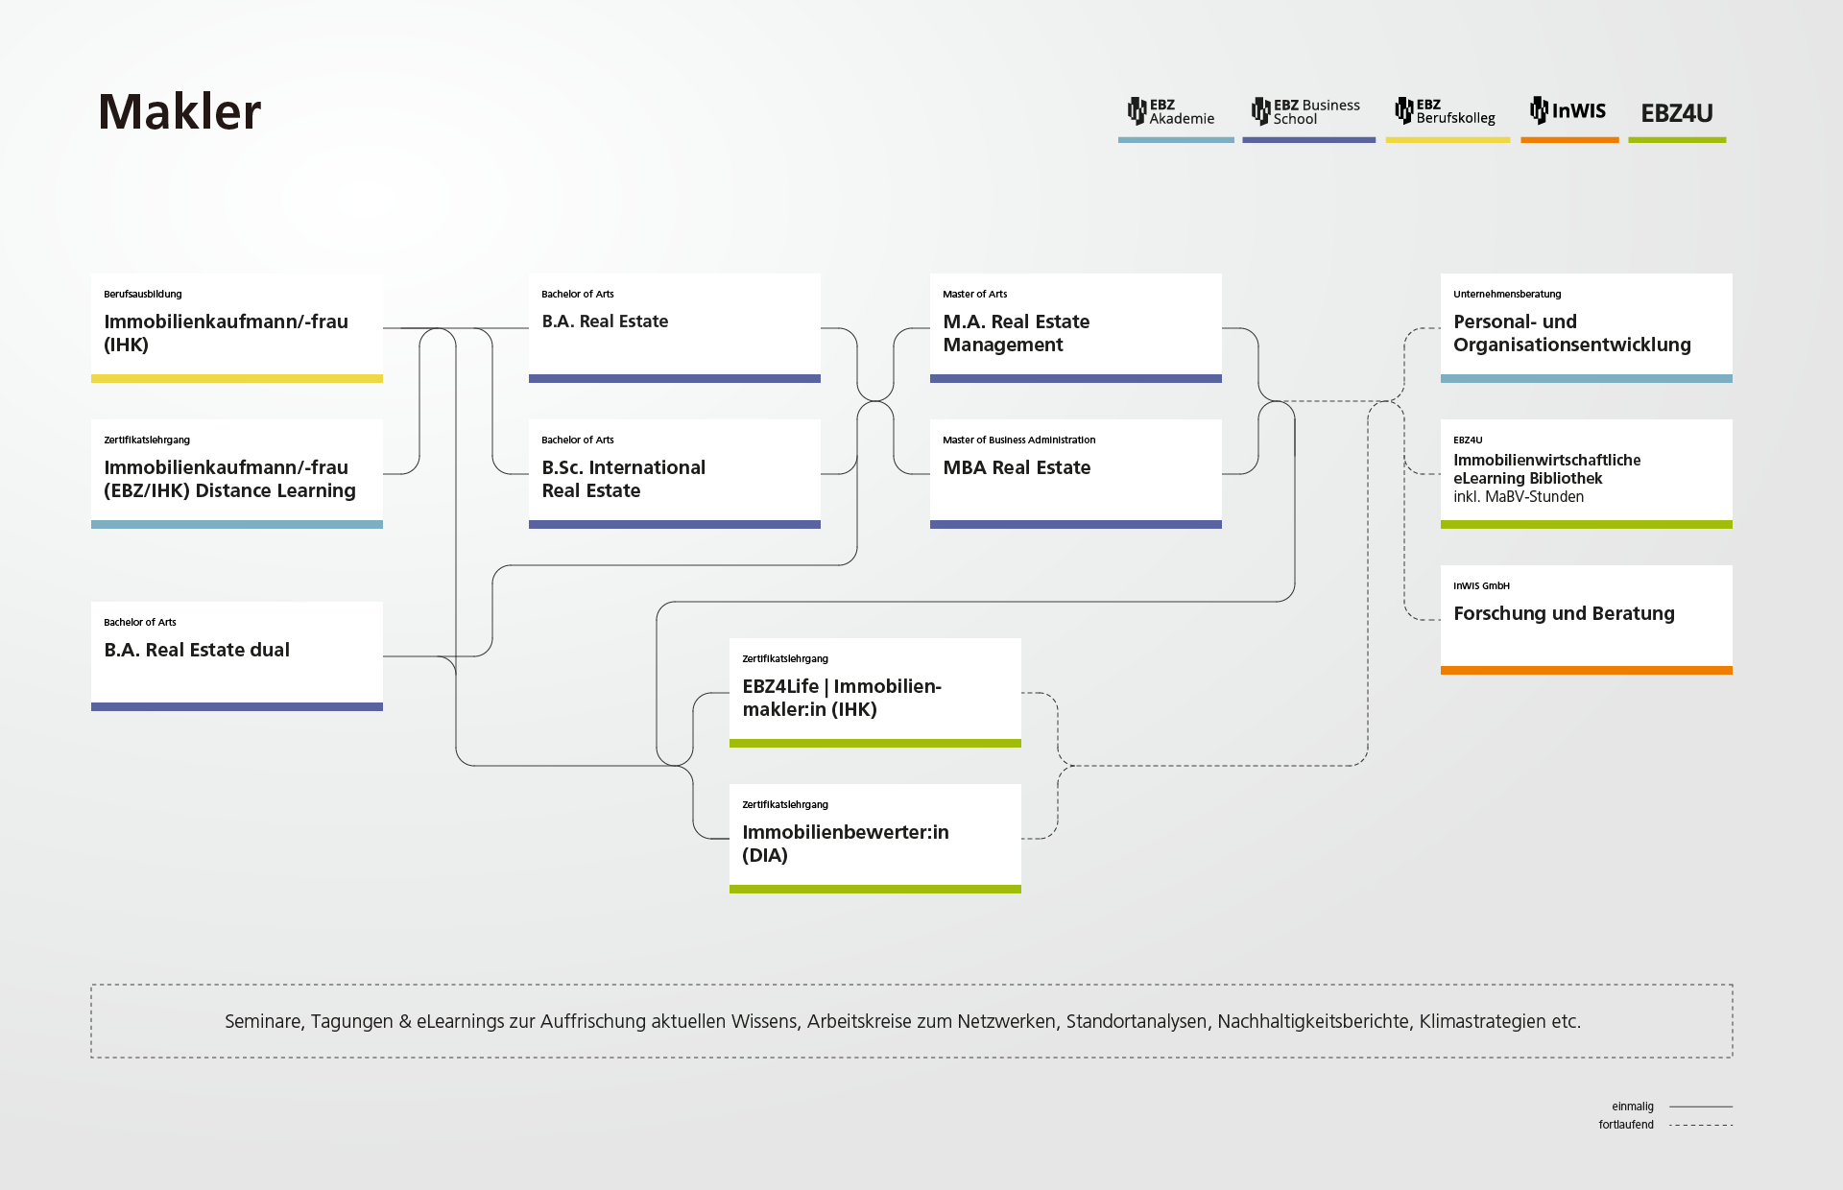The image size is (1843, 1190).
Task: Click the inkl. MaBV-Stunden text
Action: pyautogui.click(x=1519, y=497)
